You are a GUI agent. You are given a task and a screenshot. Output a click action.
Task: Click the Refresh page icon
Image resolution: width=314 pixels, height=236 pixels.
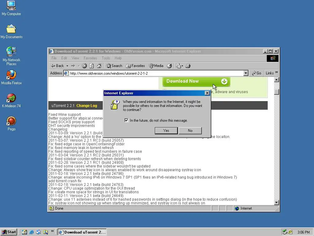click(x=92, y=66)
